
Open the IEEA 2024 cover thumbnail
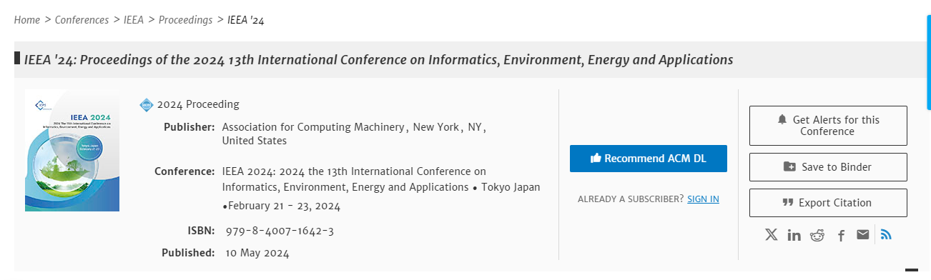click(x=72, y=151)
